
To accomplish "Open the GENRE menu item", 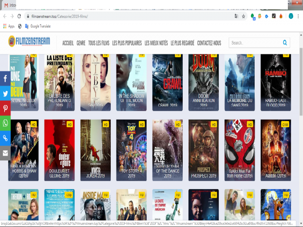I will coord(81,43).
